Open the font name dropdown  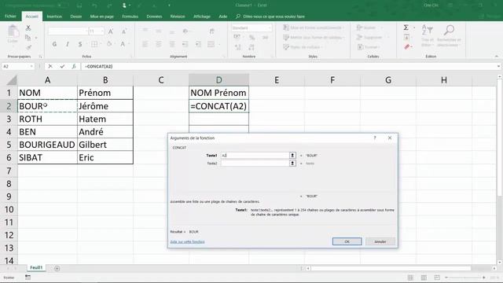tap(86, 31)
